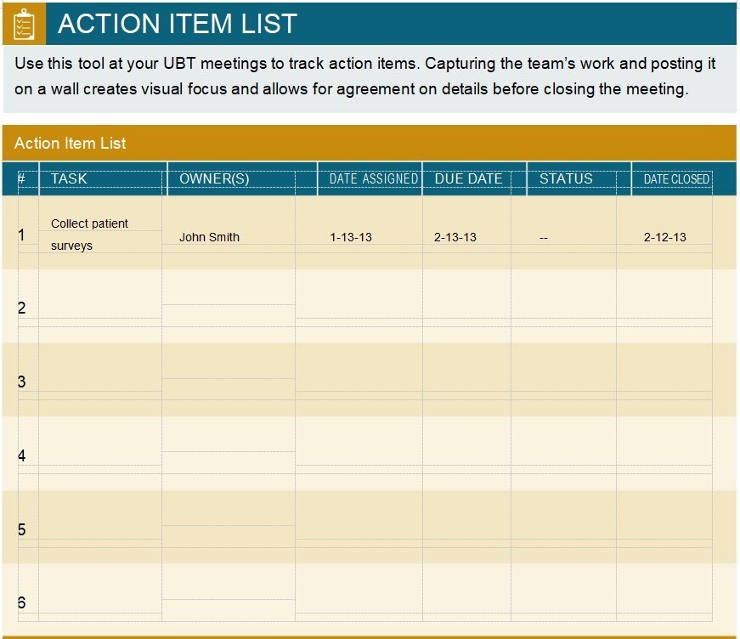Screen dimensions: 740x639
Task: Click row number 6
Action: (21, 602)
